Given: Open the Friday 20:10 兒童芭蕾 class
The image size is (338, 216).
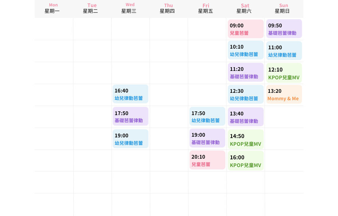Looking at the screenshot, I should tap(207, 160).
